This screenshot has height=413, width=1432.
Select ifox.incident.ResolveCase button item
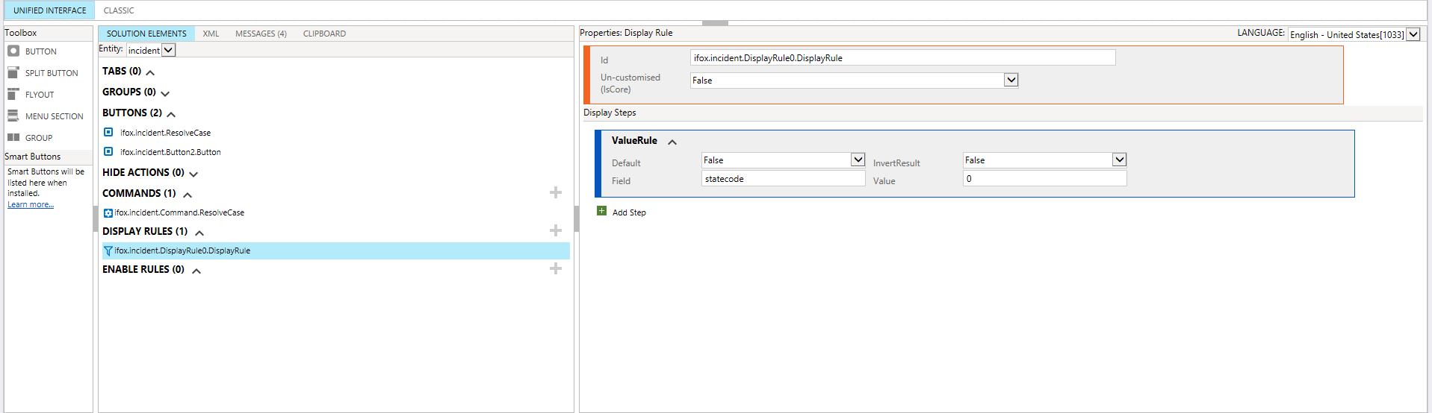pyautogui.click(x=165, y=133)
